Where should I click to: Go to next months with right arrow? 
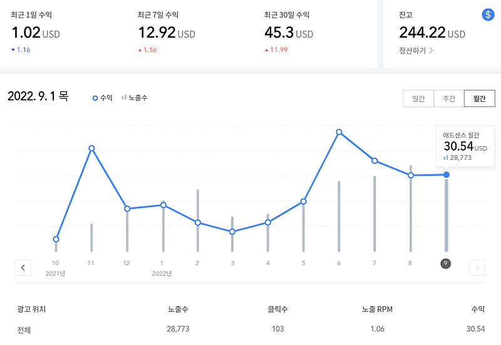click(x=477, y=267)
